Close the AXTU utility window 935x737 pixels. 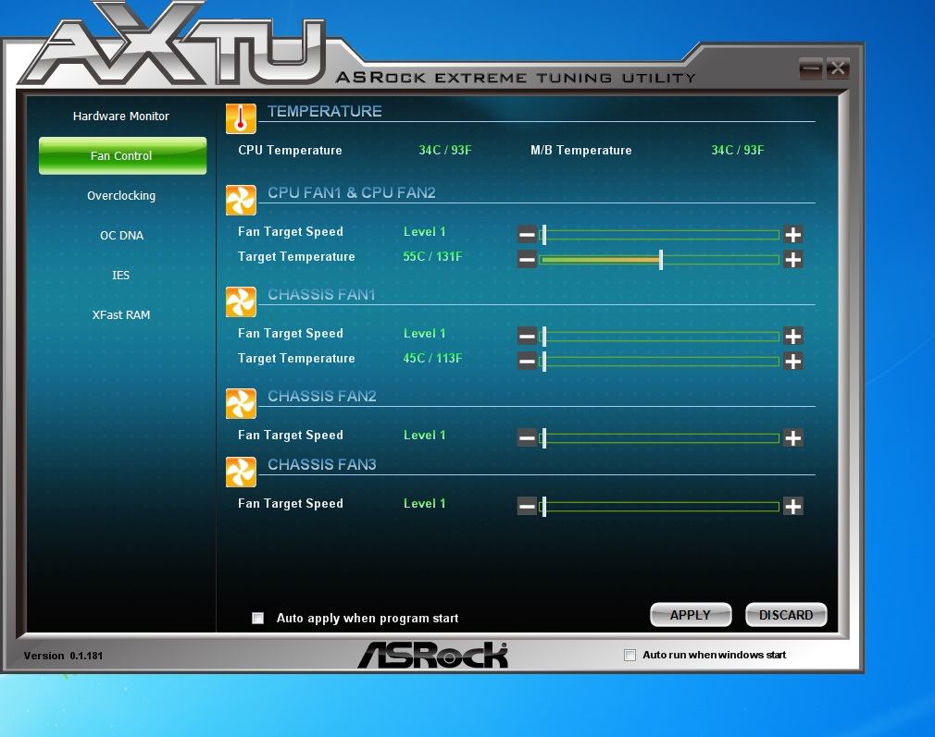click(x=837, y=68)
